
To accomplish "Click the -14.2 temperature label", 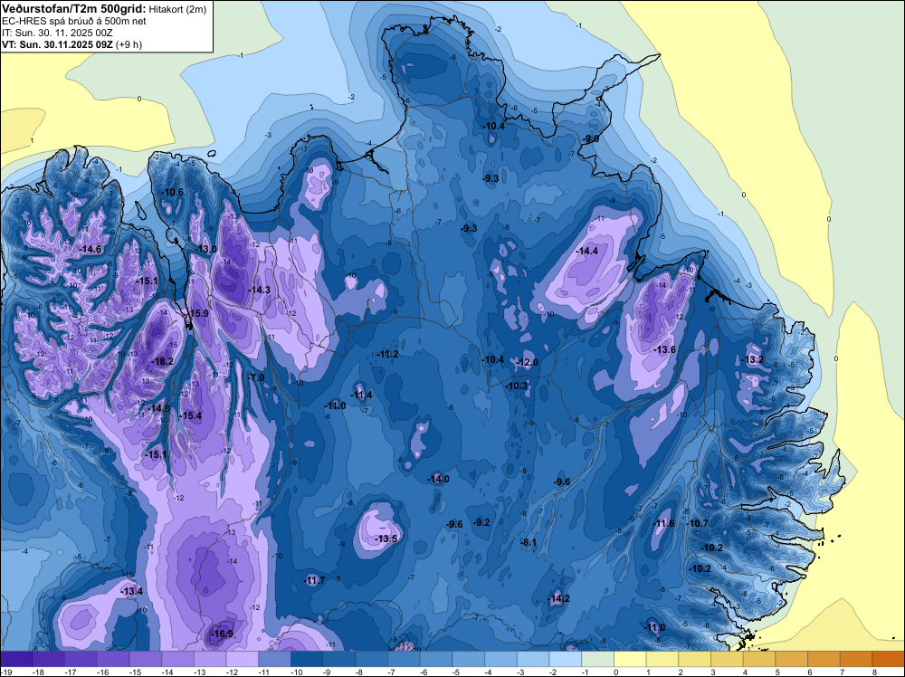I will 558,598.
